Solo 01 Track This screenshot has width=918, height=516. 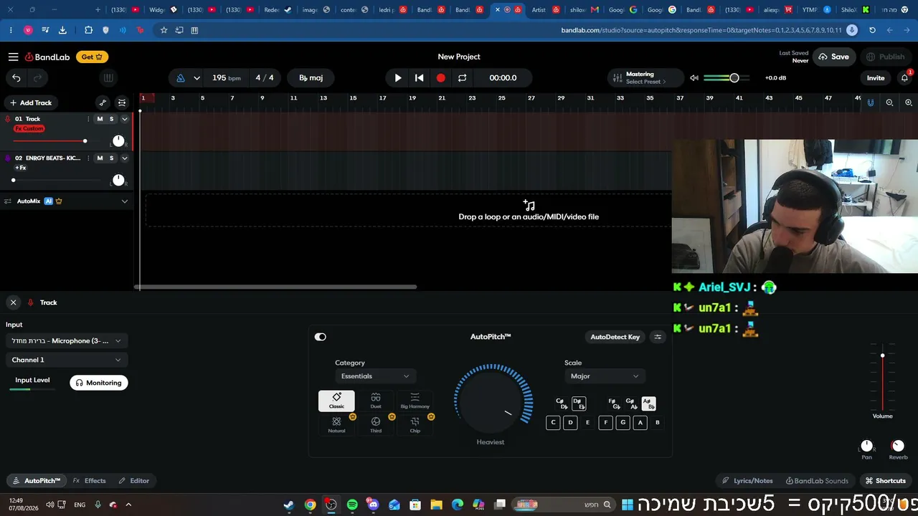coord(111,119)
